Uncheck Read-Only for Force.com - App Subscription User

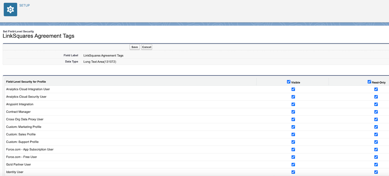376,150
